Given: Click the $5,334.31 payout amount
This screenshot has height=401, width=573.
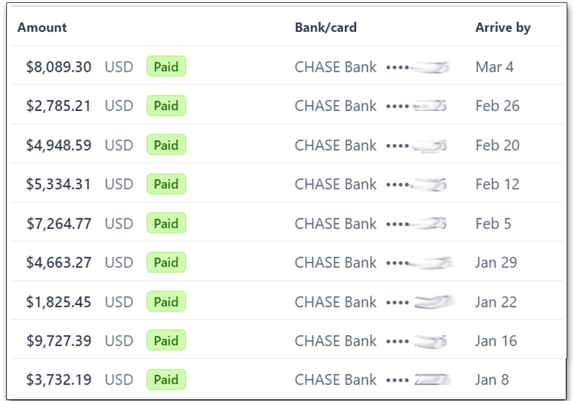Looking at the screenshot, I should tap(58, 184).
